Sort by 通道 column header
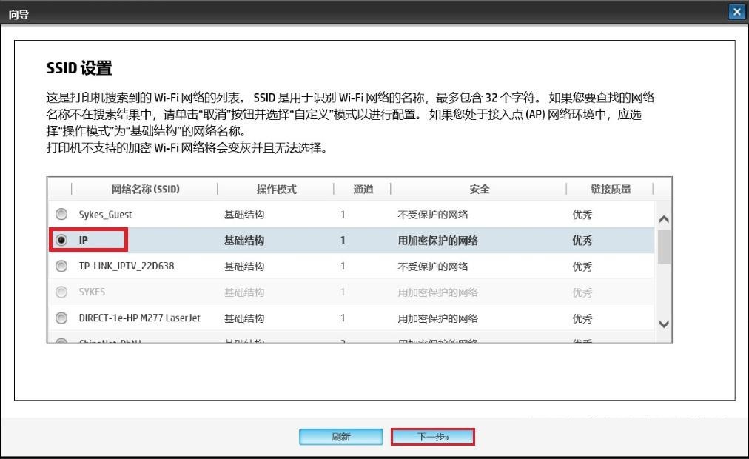This screenshot has width=749, height=459. [x=363, y=189]
